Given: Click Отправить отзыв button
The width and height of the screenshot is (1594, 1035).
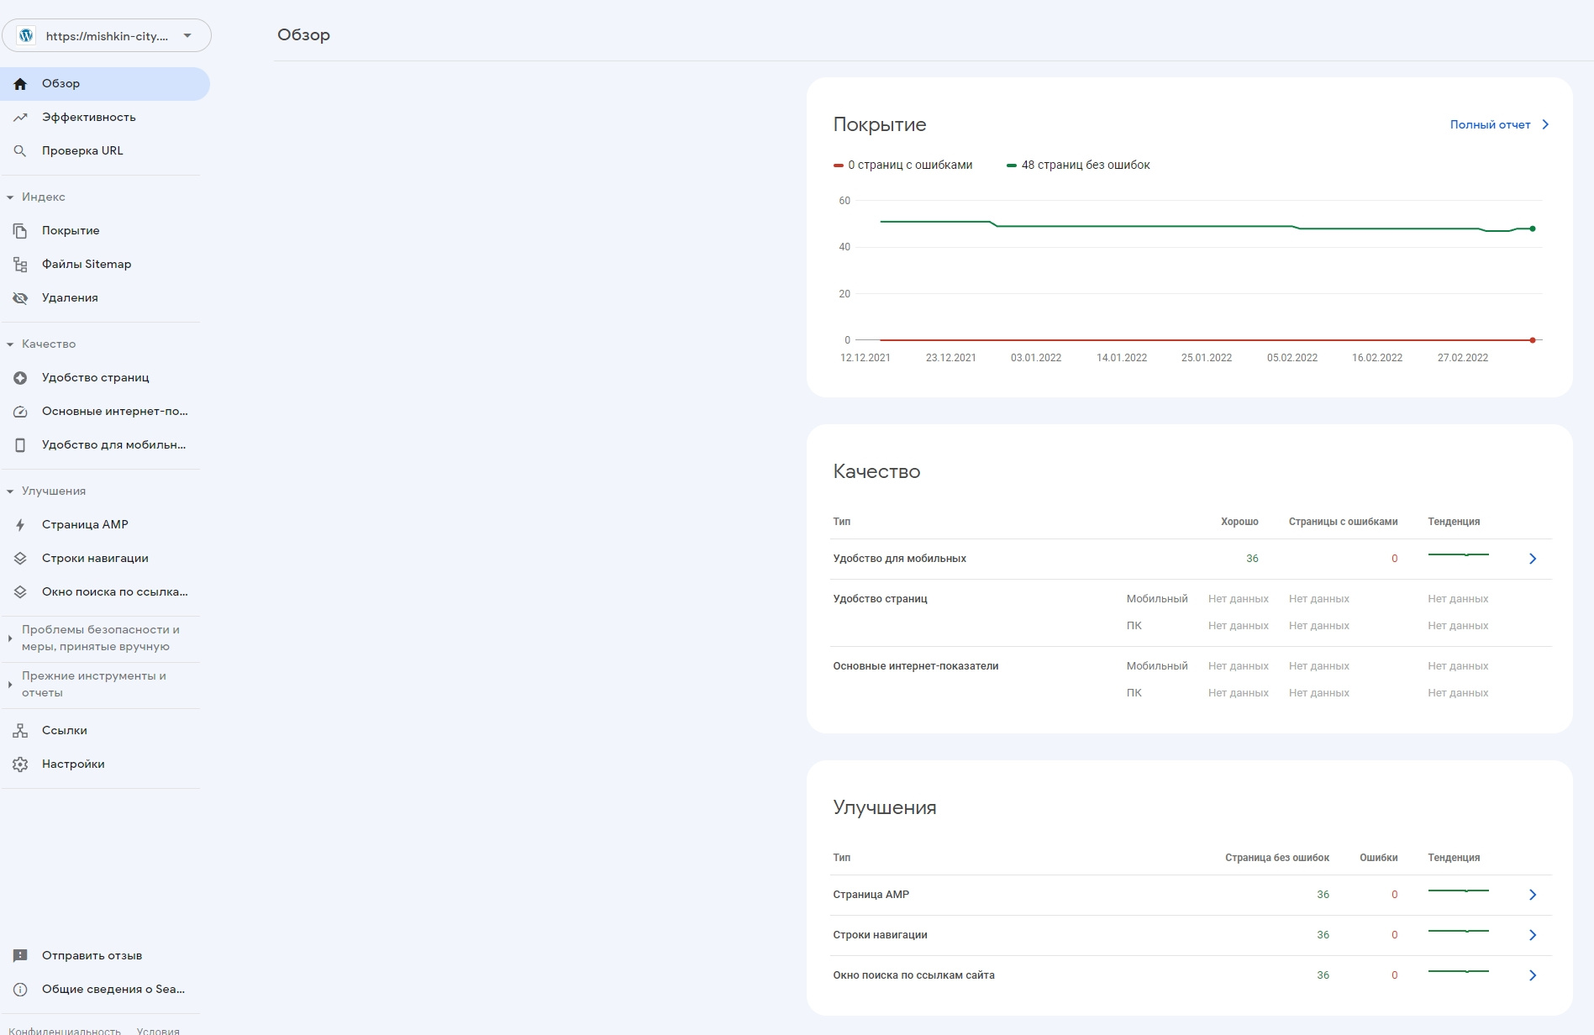Looking at the screenshot, I should (x=92, y=956).
